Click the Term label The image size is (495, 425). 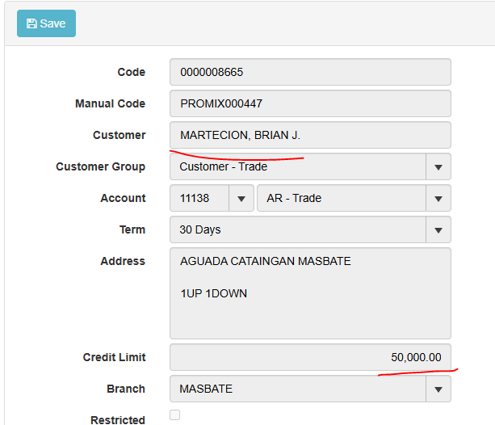[132, 229]
